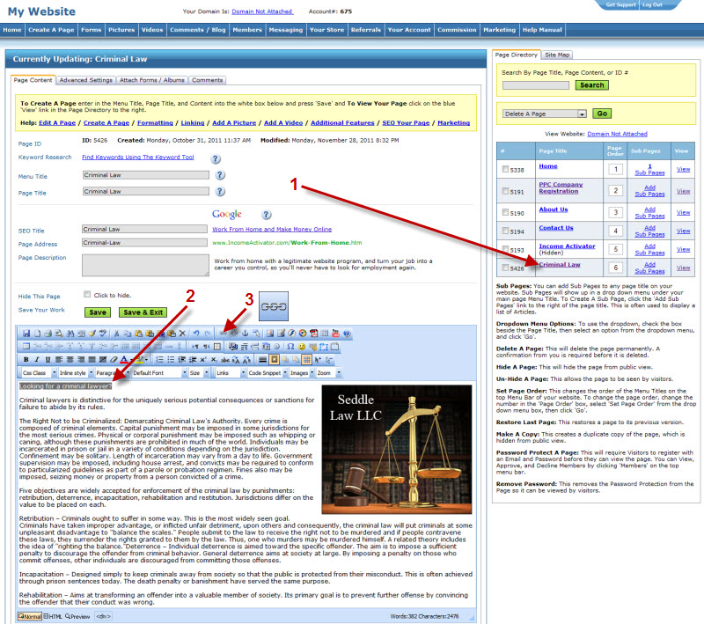
Task: Open the Advanced Settings tab
Action: pos(85,80)
